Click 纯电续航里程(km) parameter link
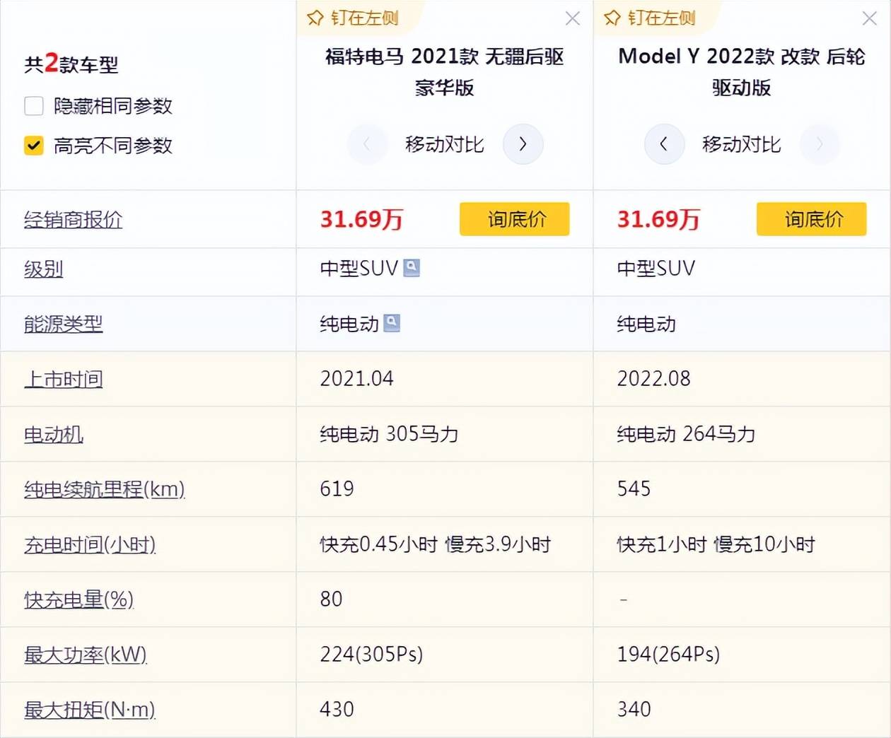The width and height of the screenshot is (891, 738). [x=104, y=489]
